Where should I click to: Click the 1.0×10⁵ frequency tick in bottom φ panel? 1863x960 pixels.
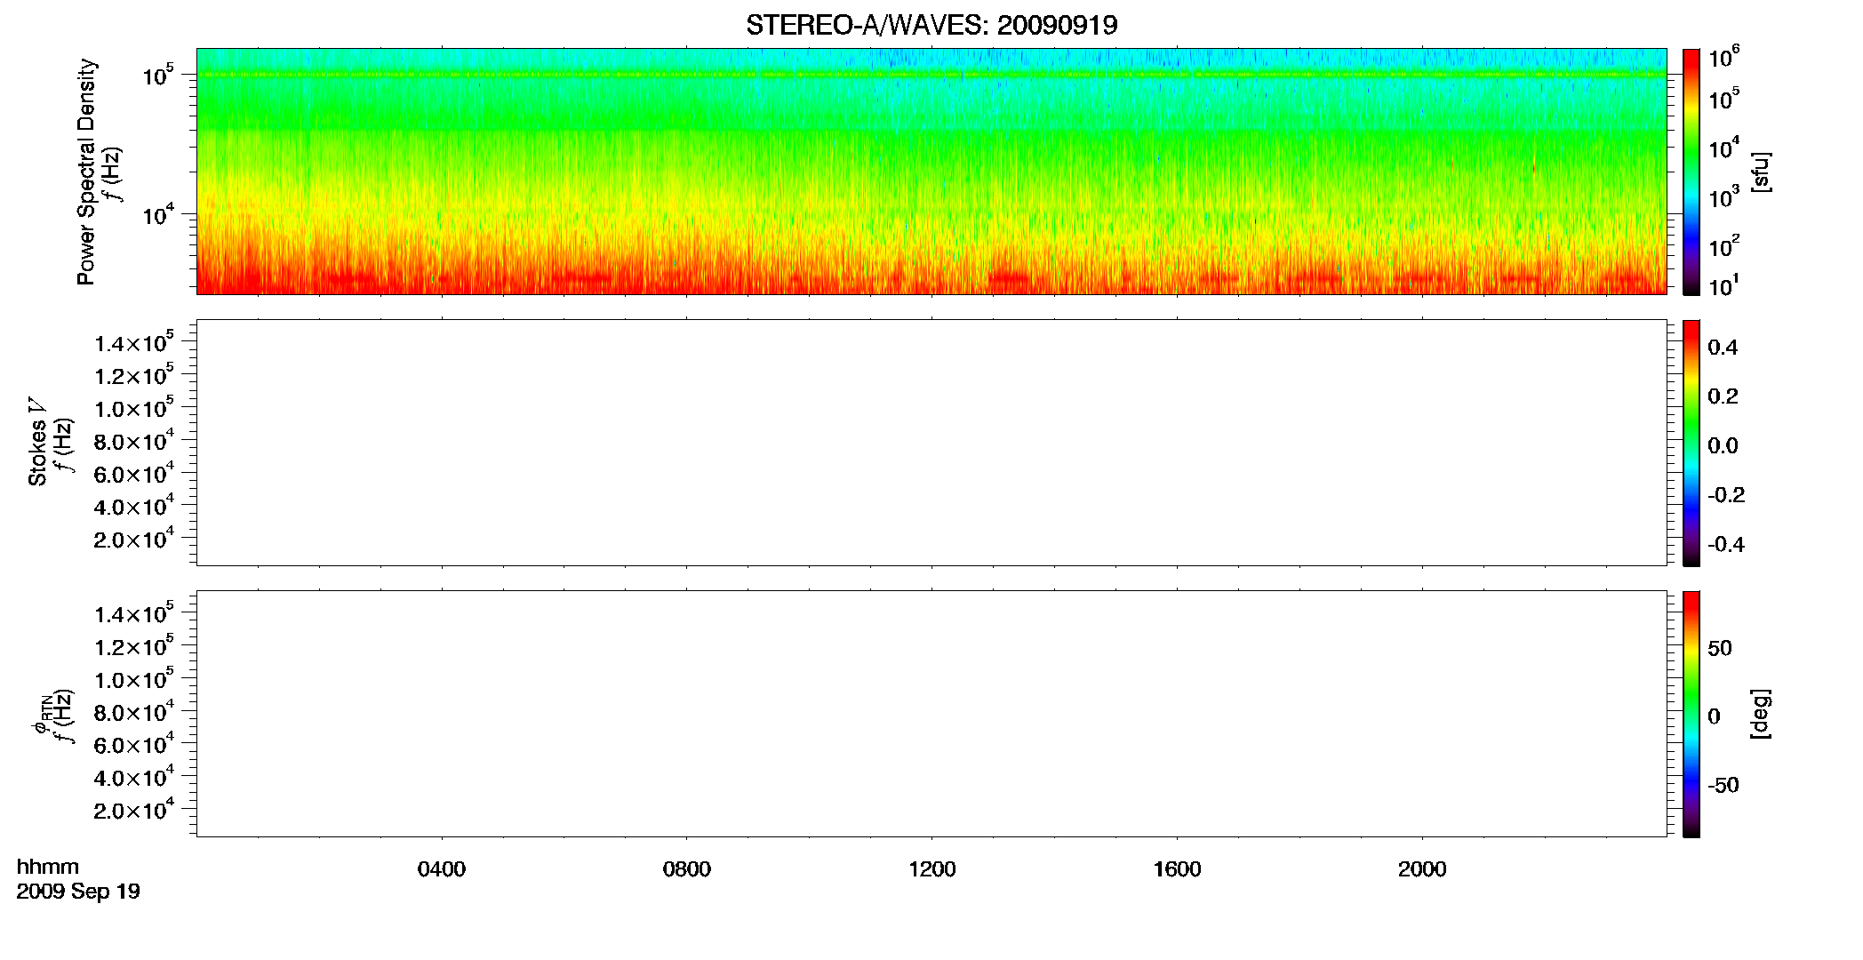point(134,678)
